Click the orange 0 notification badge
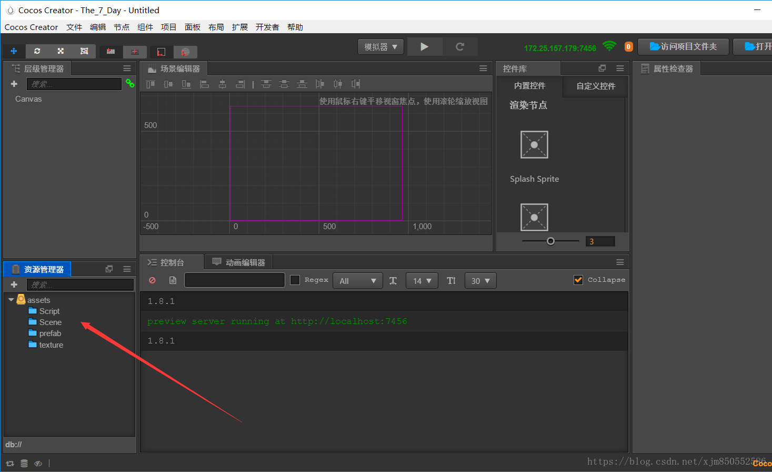This screenshot has height=472, width=772. (628, 47)
